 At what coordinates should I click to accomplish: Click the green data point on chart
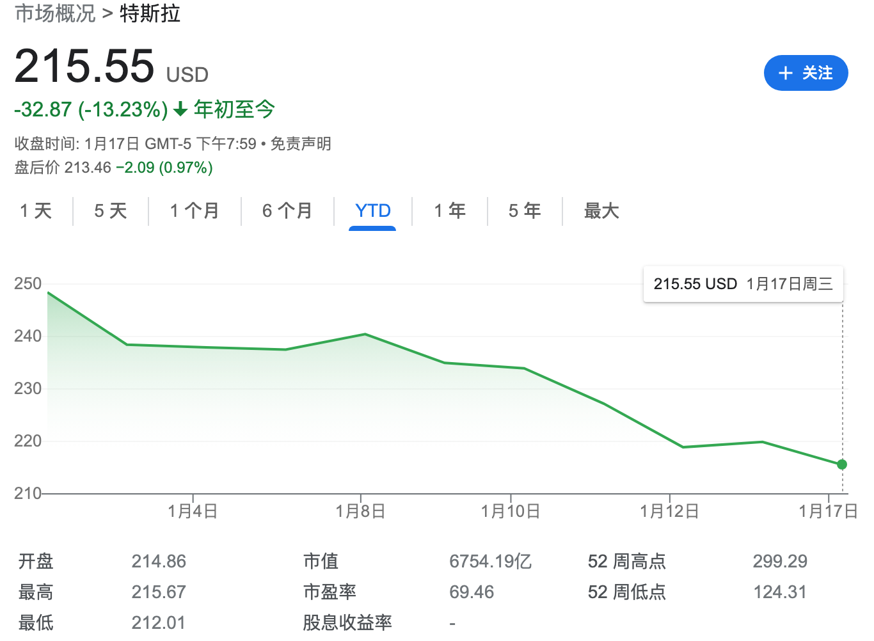[x=842, y=464]
